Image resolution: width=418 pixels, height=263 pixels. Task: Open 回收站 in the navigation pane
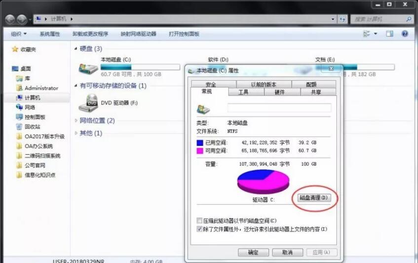(32, 127)
